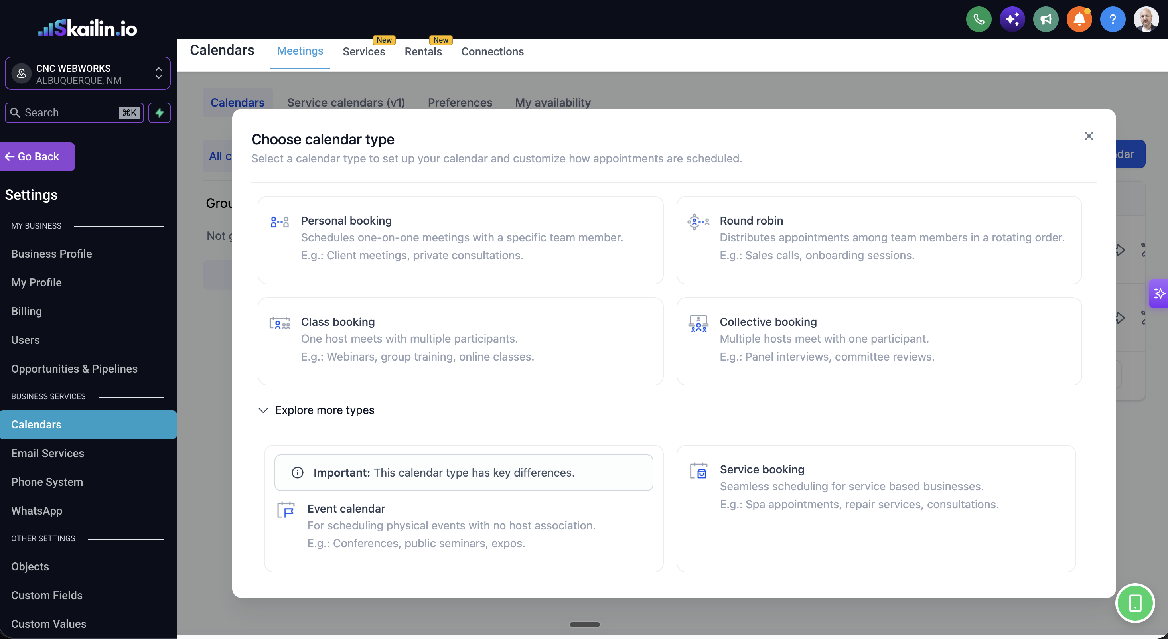The image size is (1168, 639).
Task: Click the lightning bolt quick actions icon
Action: tap(160, 113)
